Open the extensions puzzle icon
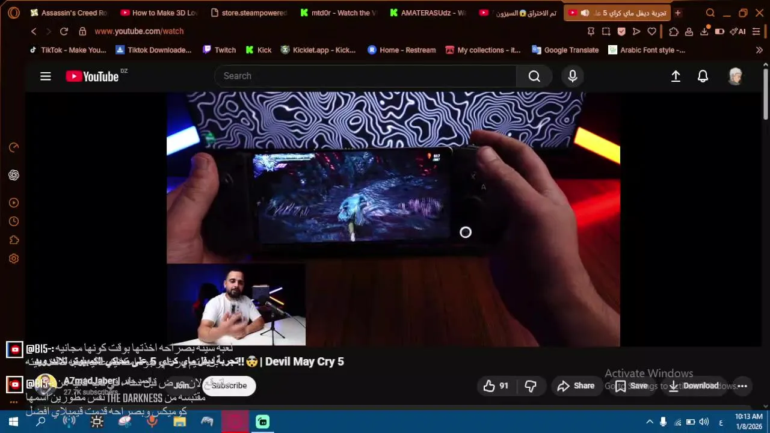 pos(674,31)
